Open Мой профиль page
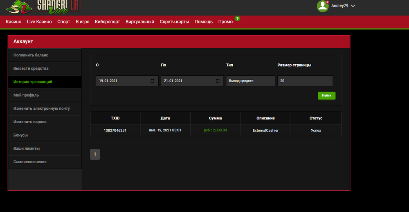The height and width of the screenshot is (212, 409). pyautogui.click(x=26, y=95)
